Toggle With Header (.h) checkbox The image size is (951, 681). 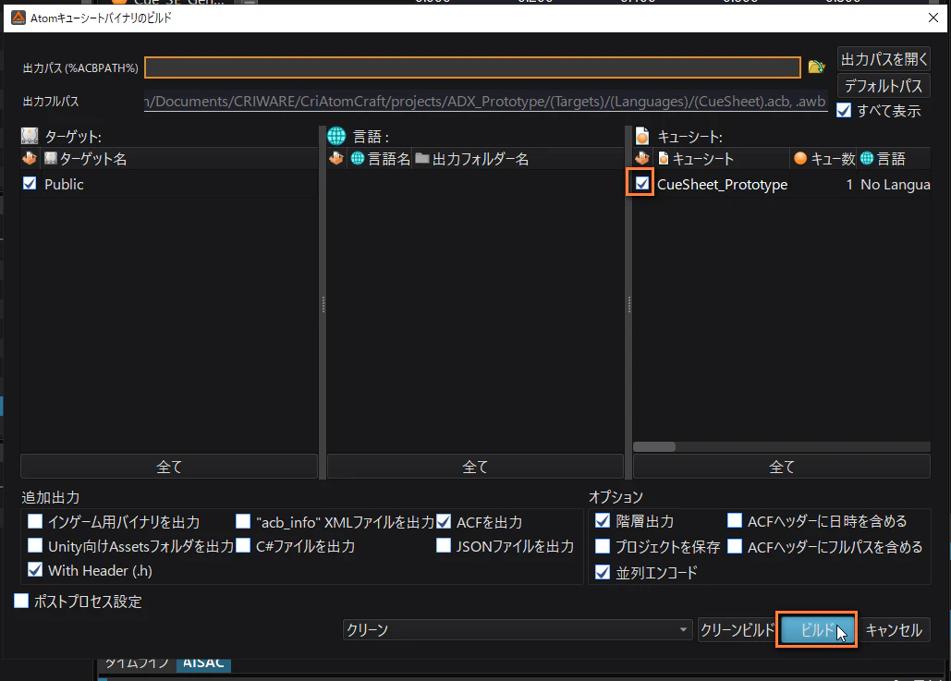coord(35,569)
